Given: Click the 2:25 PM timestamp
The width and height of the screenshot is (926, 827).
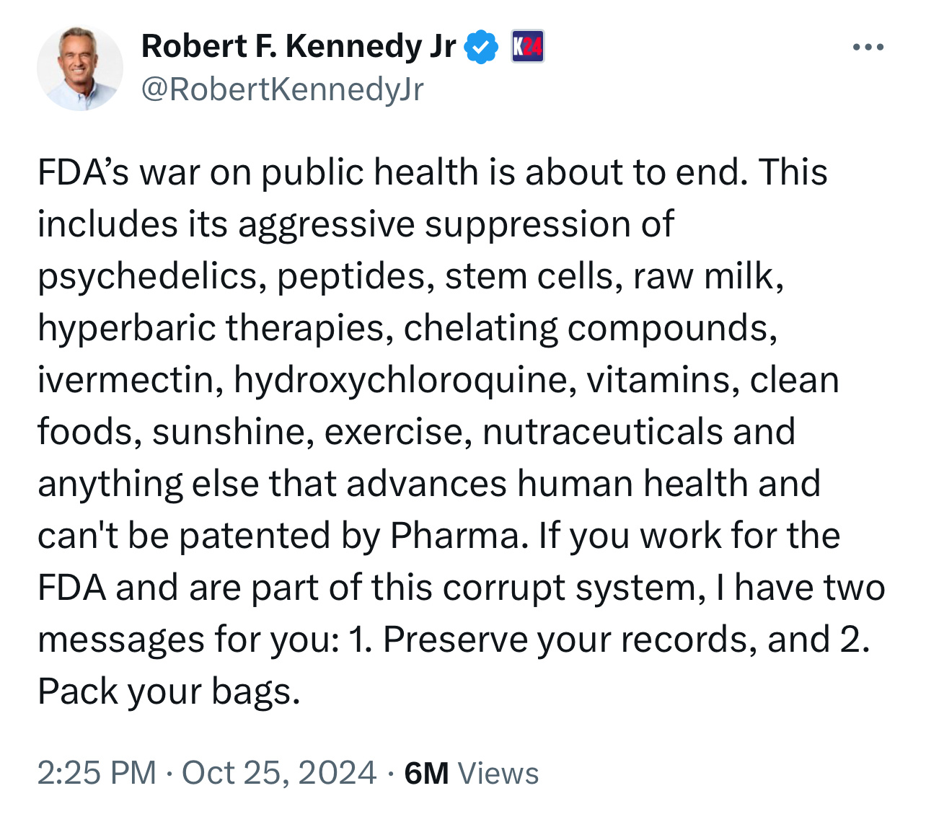Looking at the screenshot, I should [97, 772].
